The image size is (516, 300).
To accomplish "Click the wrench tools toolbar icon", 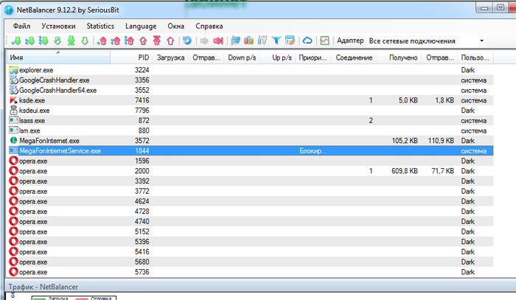I will pyautogui.click(x=262, y=41).
